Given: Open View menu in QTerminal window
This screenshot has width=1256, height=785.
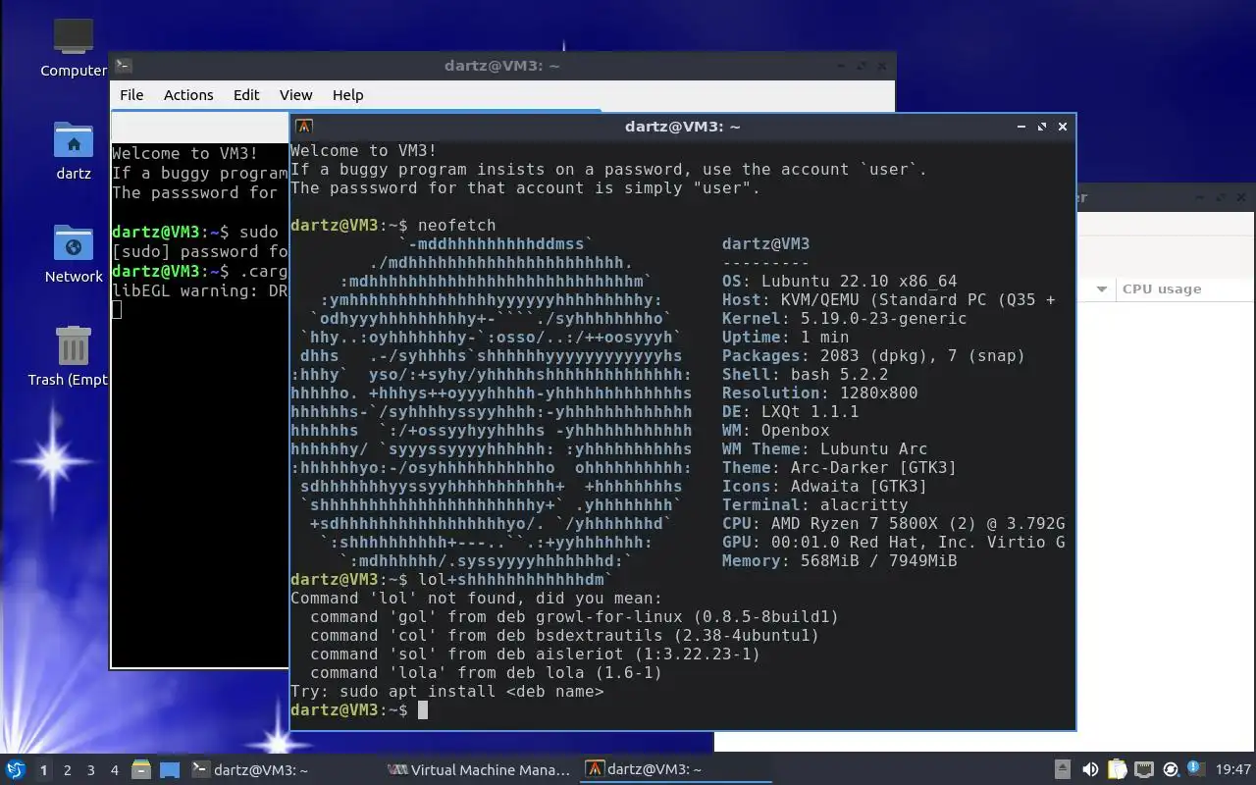Looking at the screenshot, I should pyautogui.click(x=295, y=95).
